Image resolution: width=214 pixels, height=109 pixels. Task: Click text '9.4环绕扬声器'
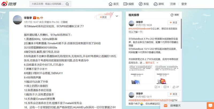pos(32,77)
